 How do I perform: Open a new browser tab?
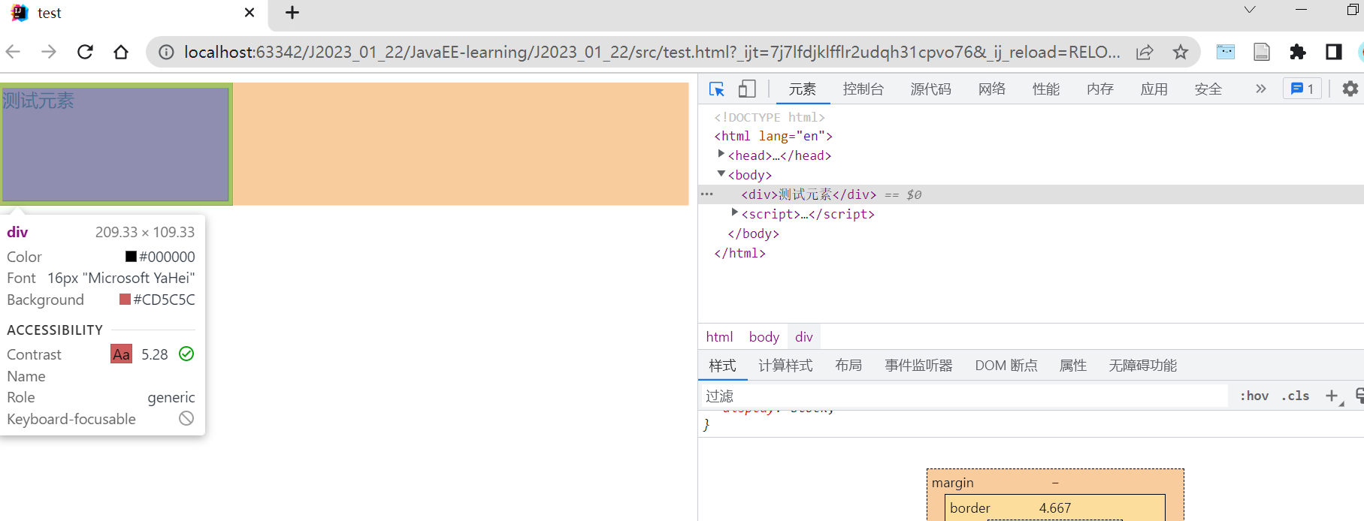click(x=292, y=13)
